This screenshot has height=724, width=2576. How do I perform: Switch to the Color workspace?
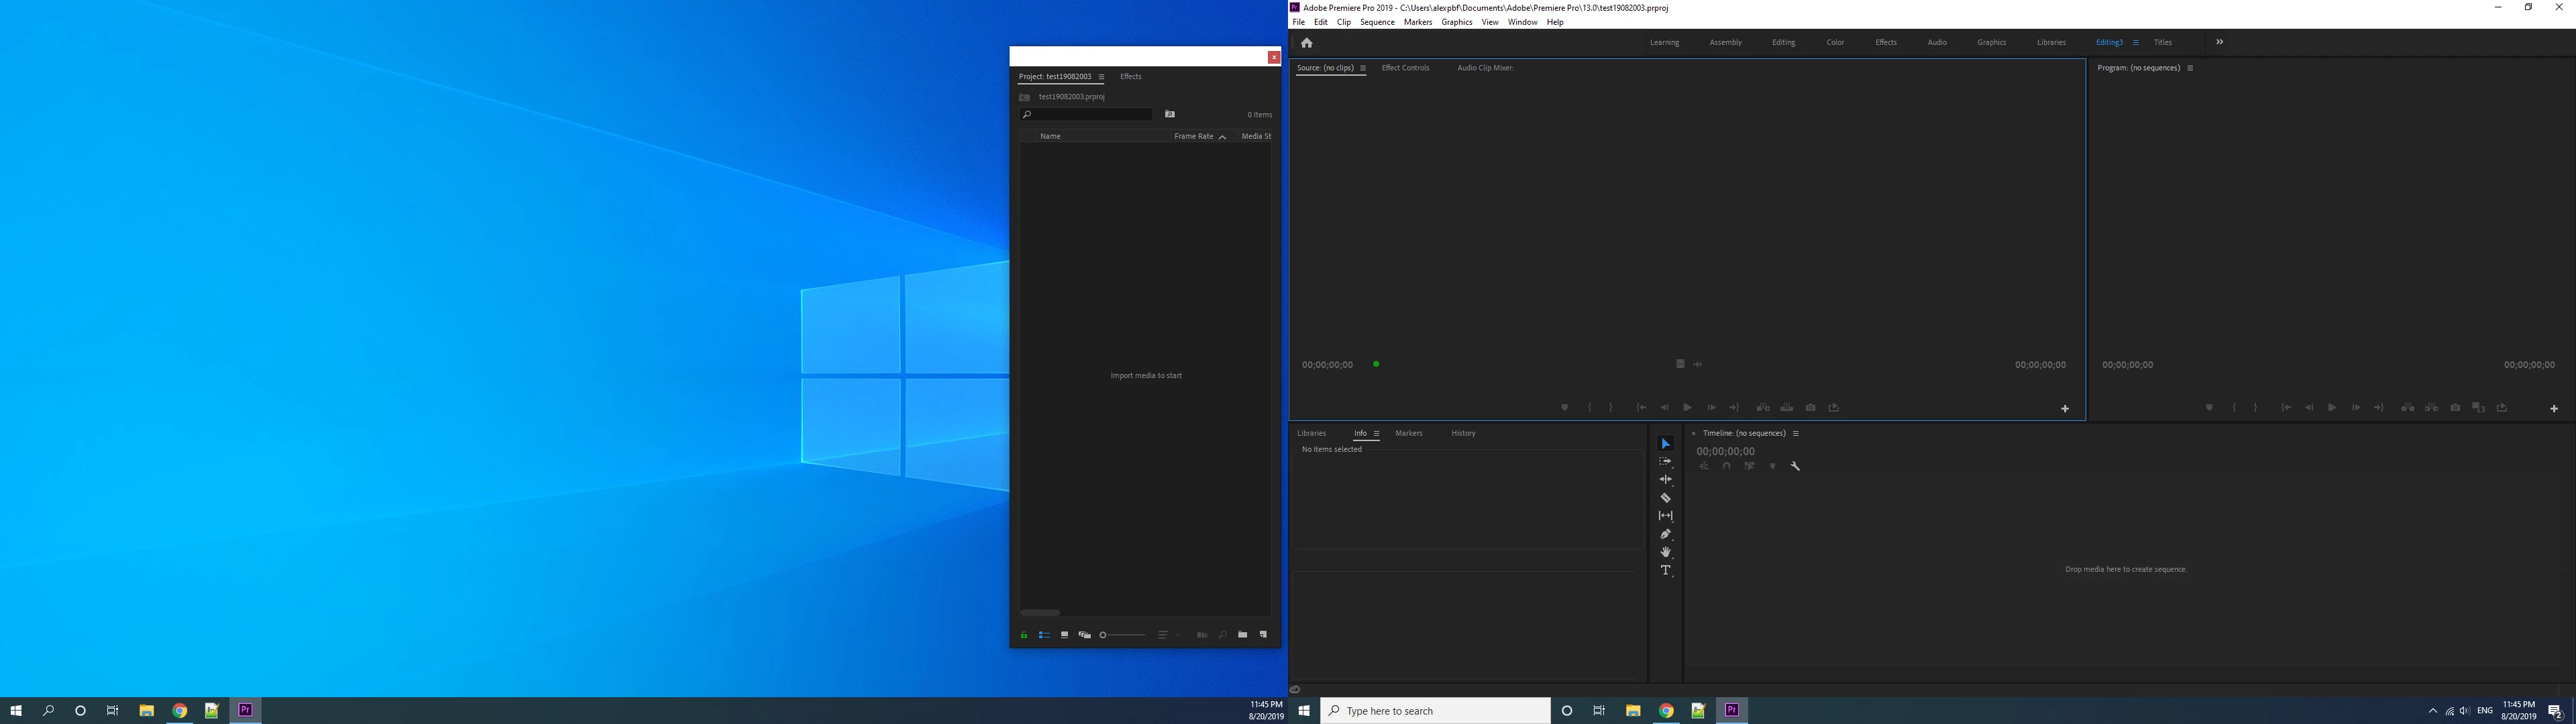pyautogui.click(x=1834, y=42)
